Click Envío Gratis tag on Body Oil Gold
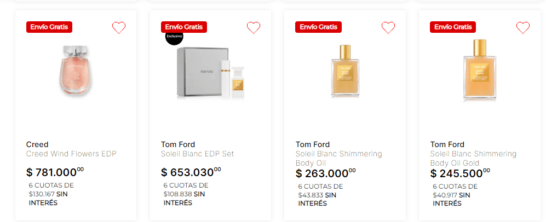 [453, 27]
